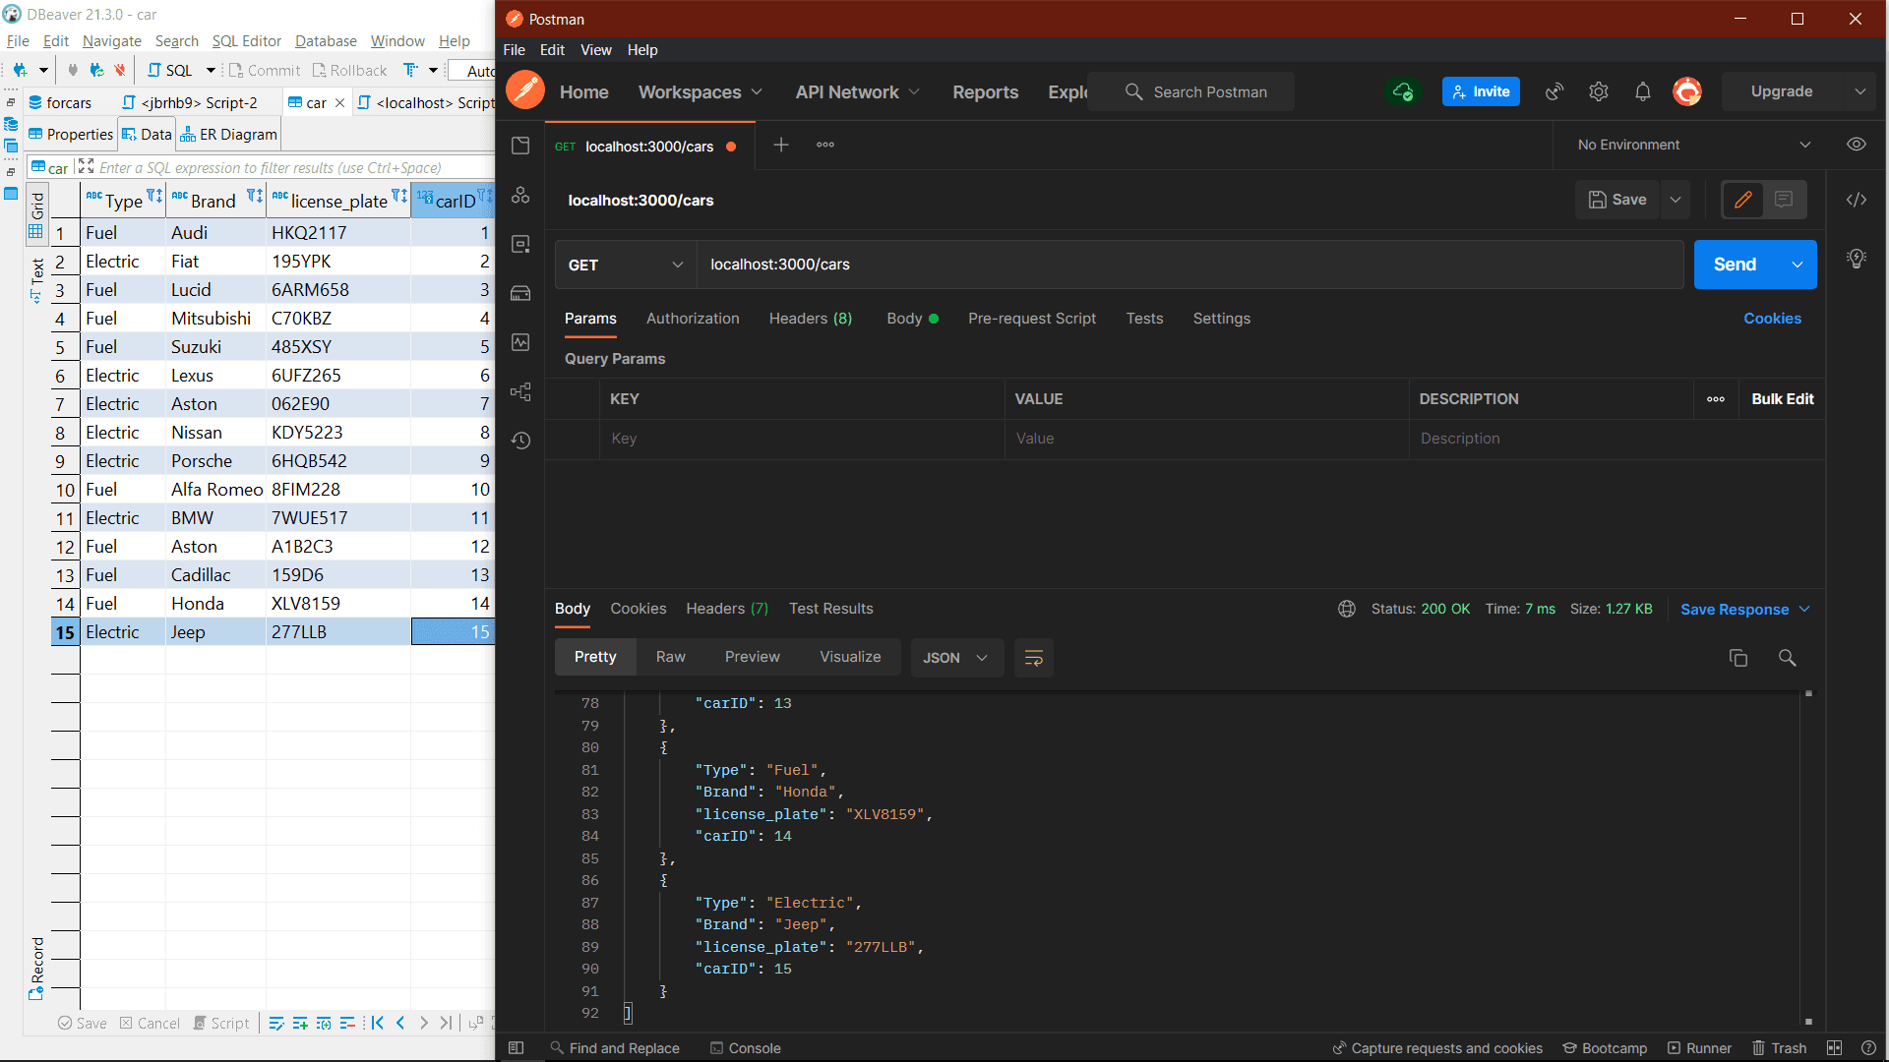Open Monitors icon in Postman sidebar
Screen dimensions: 1889x1062
coord(520,342)
